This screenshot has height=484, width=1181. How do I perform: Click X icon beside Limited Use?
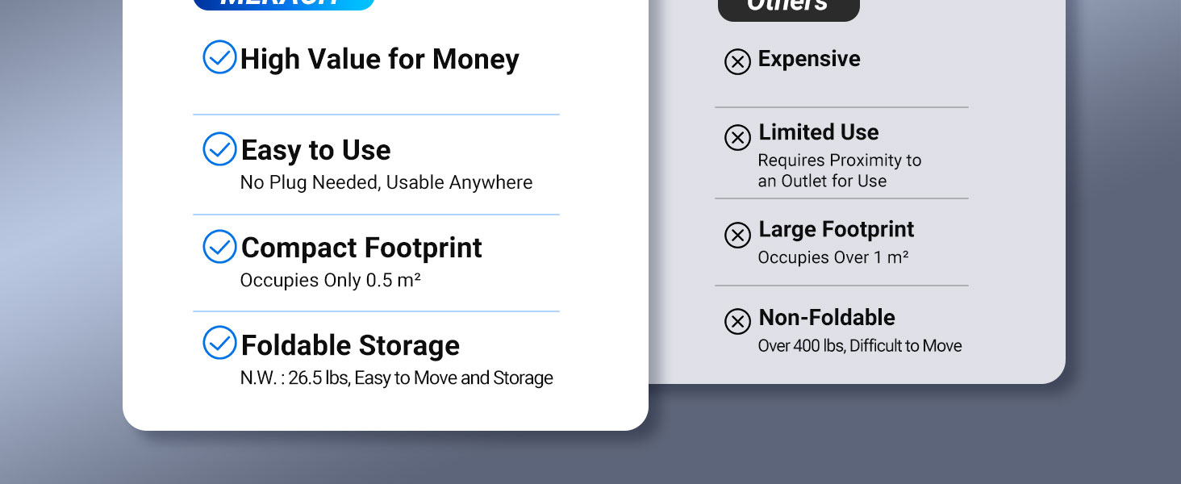click(737, 137)
